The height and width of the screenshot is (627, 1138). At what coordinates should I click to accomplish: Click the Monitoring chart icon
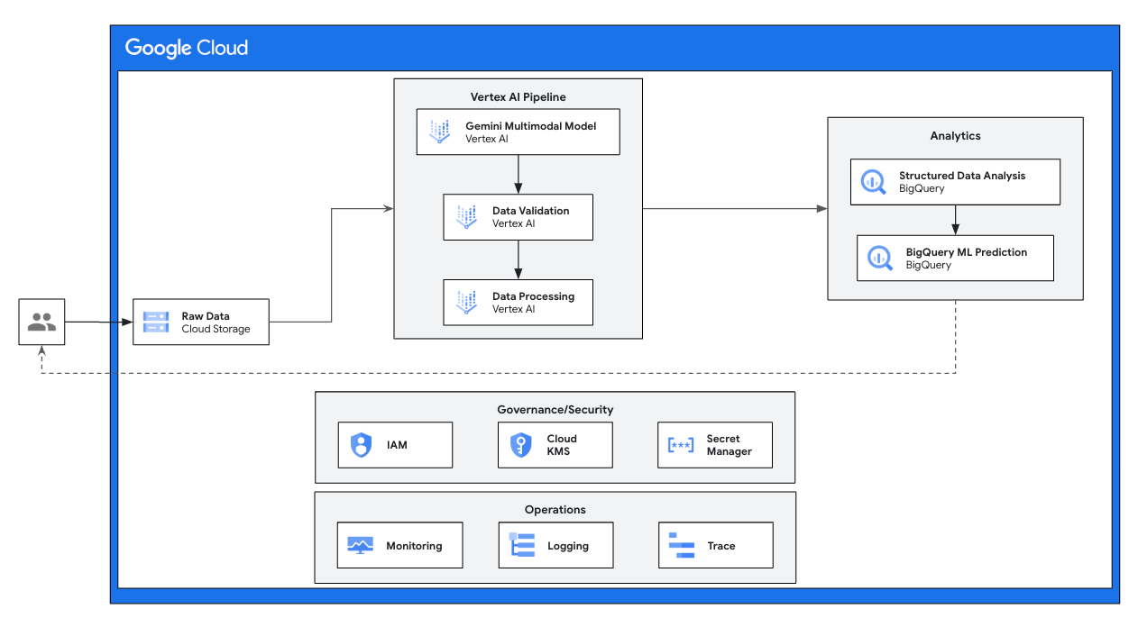coord(361,546)
